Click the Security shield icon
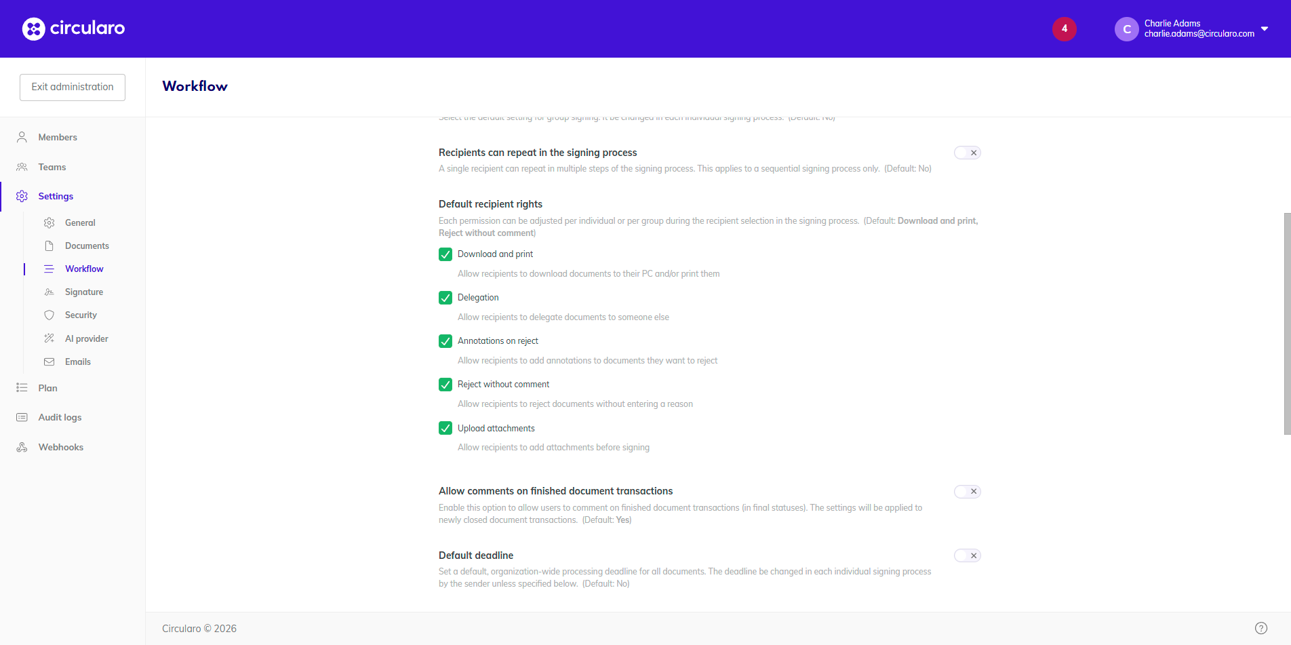Screen dimensions: 1291x645 pos(49,315)
